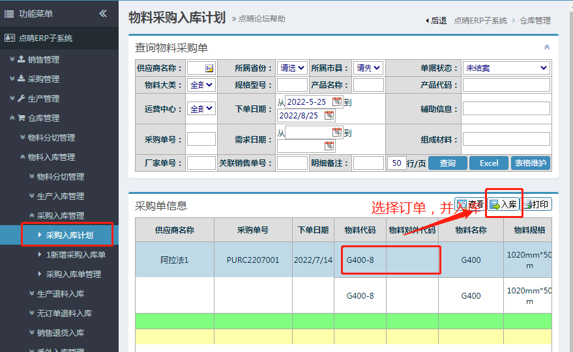Click the 后退 back link

435,21
